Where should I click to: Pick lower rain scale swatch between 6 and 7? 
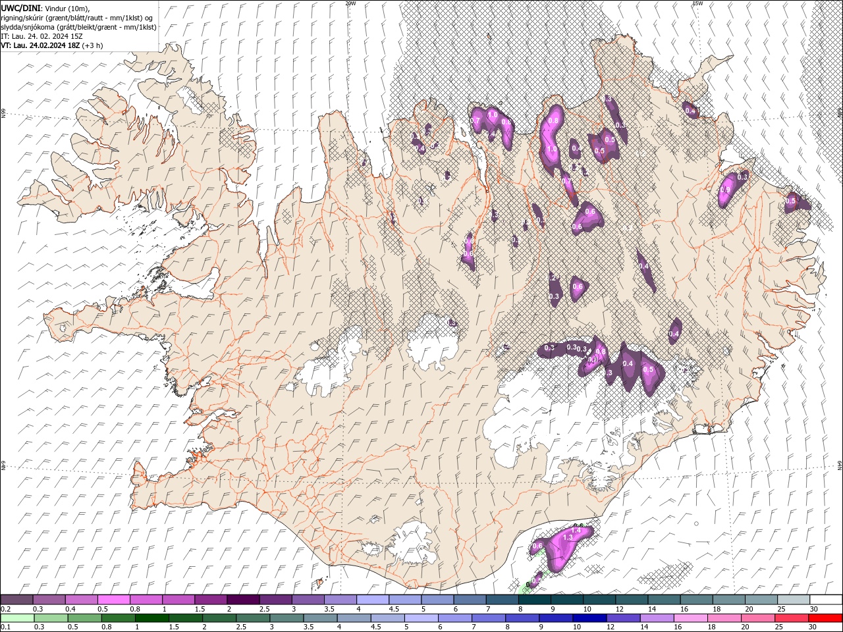pyautogui.click(x=454, y=618)
